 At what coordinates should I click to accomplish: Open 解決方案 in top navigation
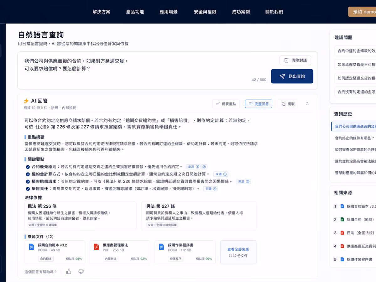[x=102, y=12]
